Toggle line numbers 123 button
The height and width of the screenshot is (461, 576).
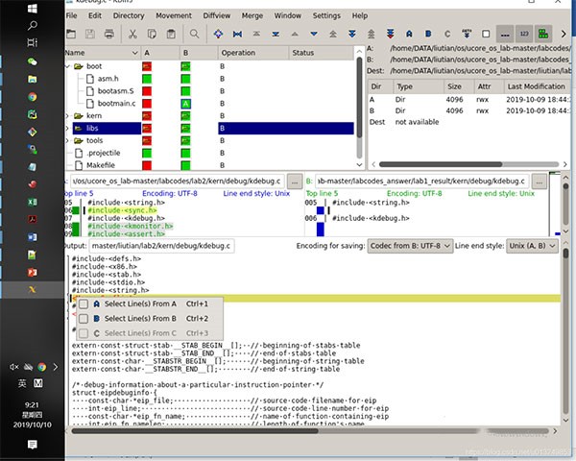tap(524, 34)
